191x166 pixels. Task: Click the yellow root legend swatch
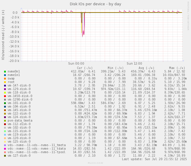click(x=5, y=82)
